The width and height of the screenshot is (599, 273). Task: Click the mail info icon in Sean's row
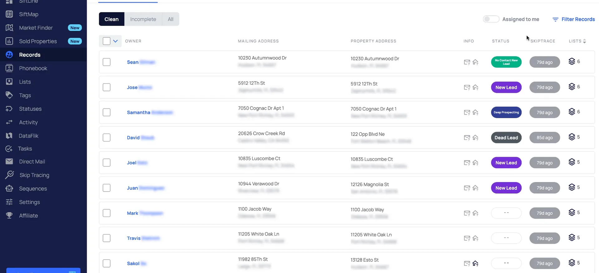pos(467,62)
